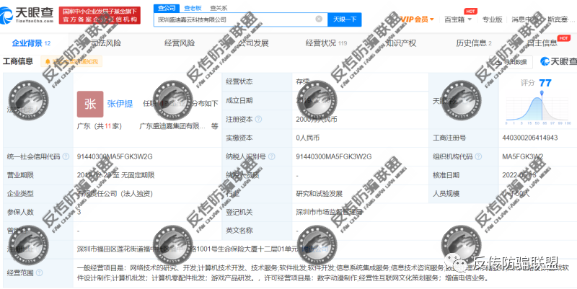
Task: Click the 专业版 link
Action: pos(493,19)
